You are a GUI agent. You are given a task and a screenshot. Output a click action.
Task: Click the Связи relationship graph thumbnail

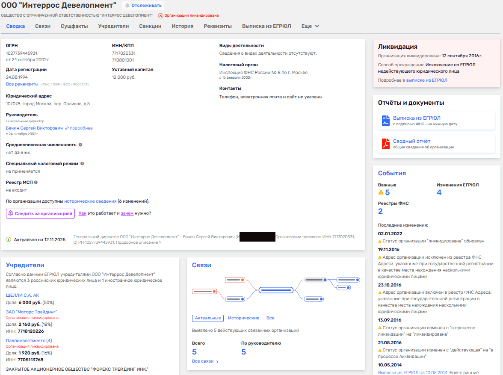[275, 289]
